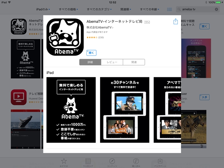Select the 詳細 tab
224x168 pixels.
click(90, 62)
